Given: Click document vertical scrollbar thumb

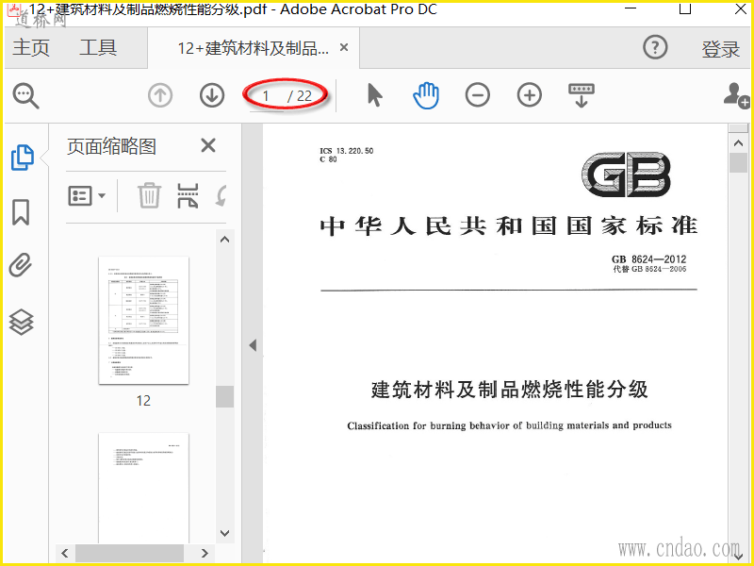Looking at the screenshot, I should (x=738, y=162).
